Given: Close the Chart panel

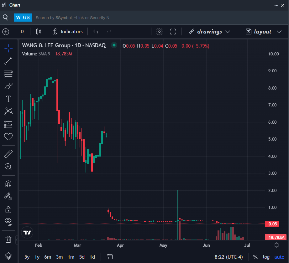Looking at the screenshot, I should 283,5.
